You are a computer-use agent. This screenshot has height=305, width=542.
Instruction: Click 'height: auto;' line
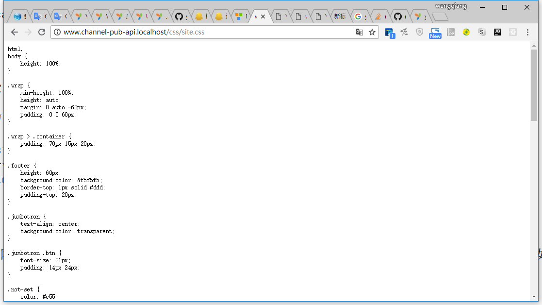click(x=40, y=100)
